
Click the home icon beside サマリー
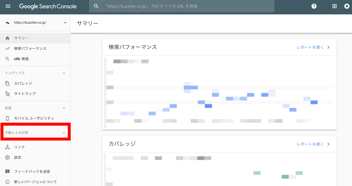pos(7,38)
